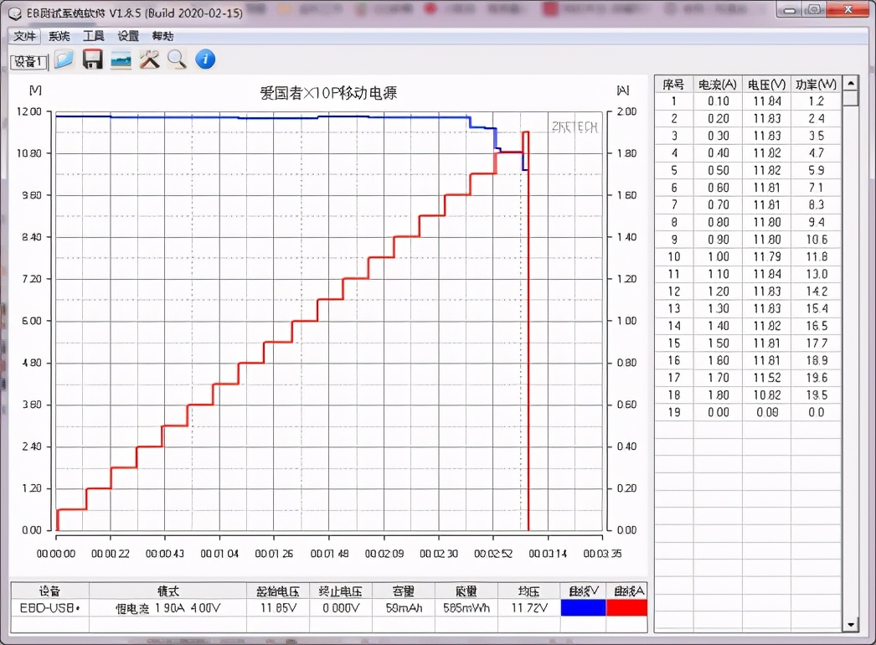The height and width of the screenshot is (645, 876).
Task: Select the 设备1 device button
Action: [x=29, y=61]
